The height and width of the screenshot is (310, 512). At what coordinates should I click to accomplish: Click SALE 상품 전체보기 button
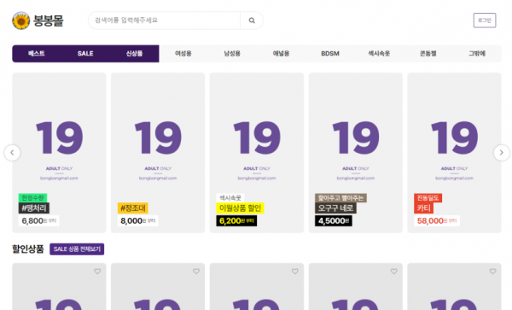77,249
